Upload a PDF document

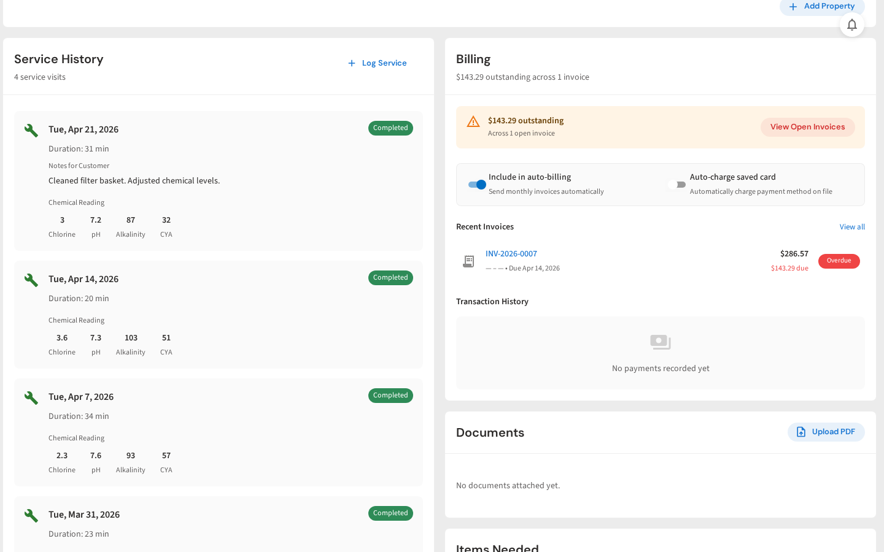coord(826,432)
